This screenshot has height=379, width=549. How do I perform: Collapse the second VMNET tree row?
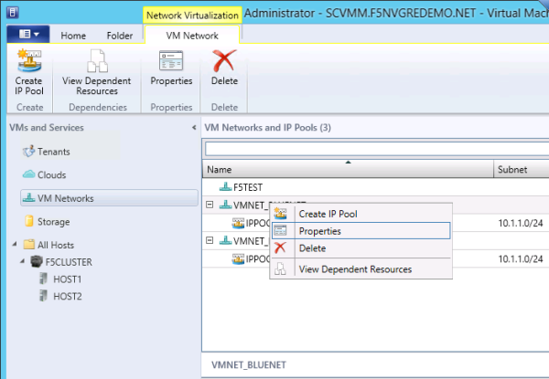(210, 241)
